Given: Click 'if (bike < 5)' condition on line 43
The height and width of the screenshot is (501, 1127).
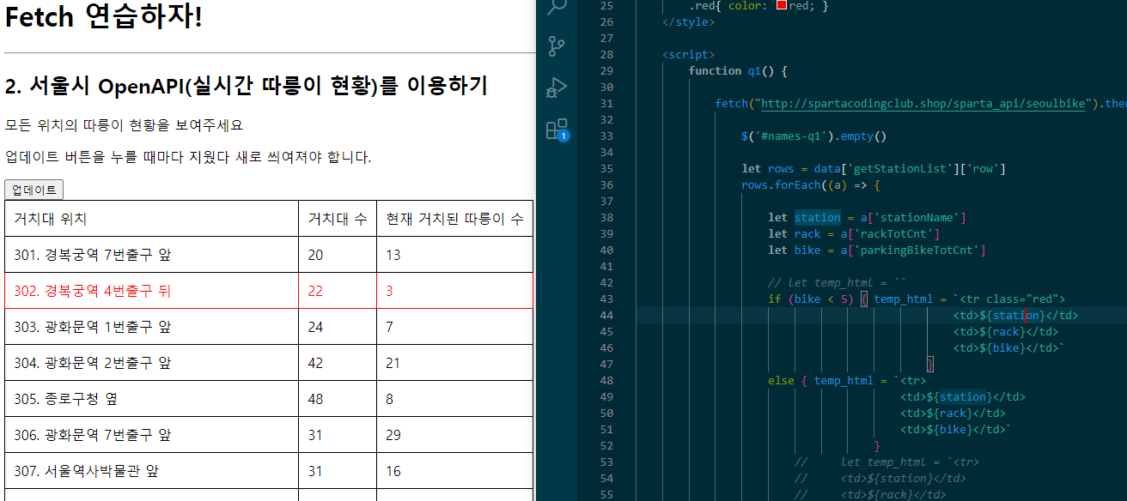Looking at the screenshot, I should coord(811,299).
